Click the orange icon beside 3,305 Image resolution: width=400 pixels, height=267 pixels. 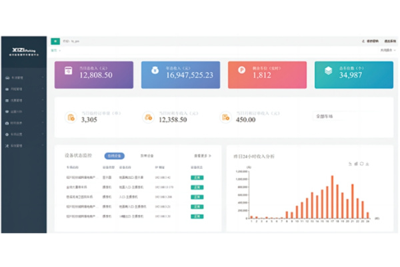tap(70, 117)
